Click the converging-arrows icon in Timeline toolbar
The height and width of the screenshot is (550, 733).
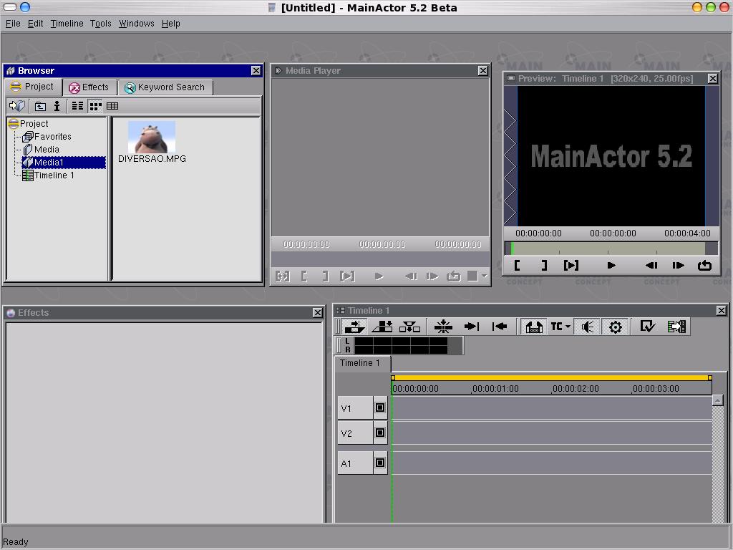pyautogui.click(x=443, y=327)
